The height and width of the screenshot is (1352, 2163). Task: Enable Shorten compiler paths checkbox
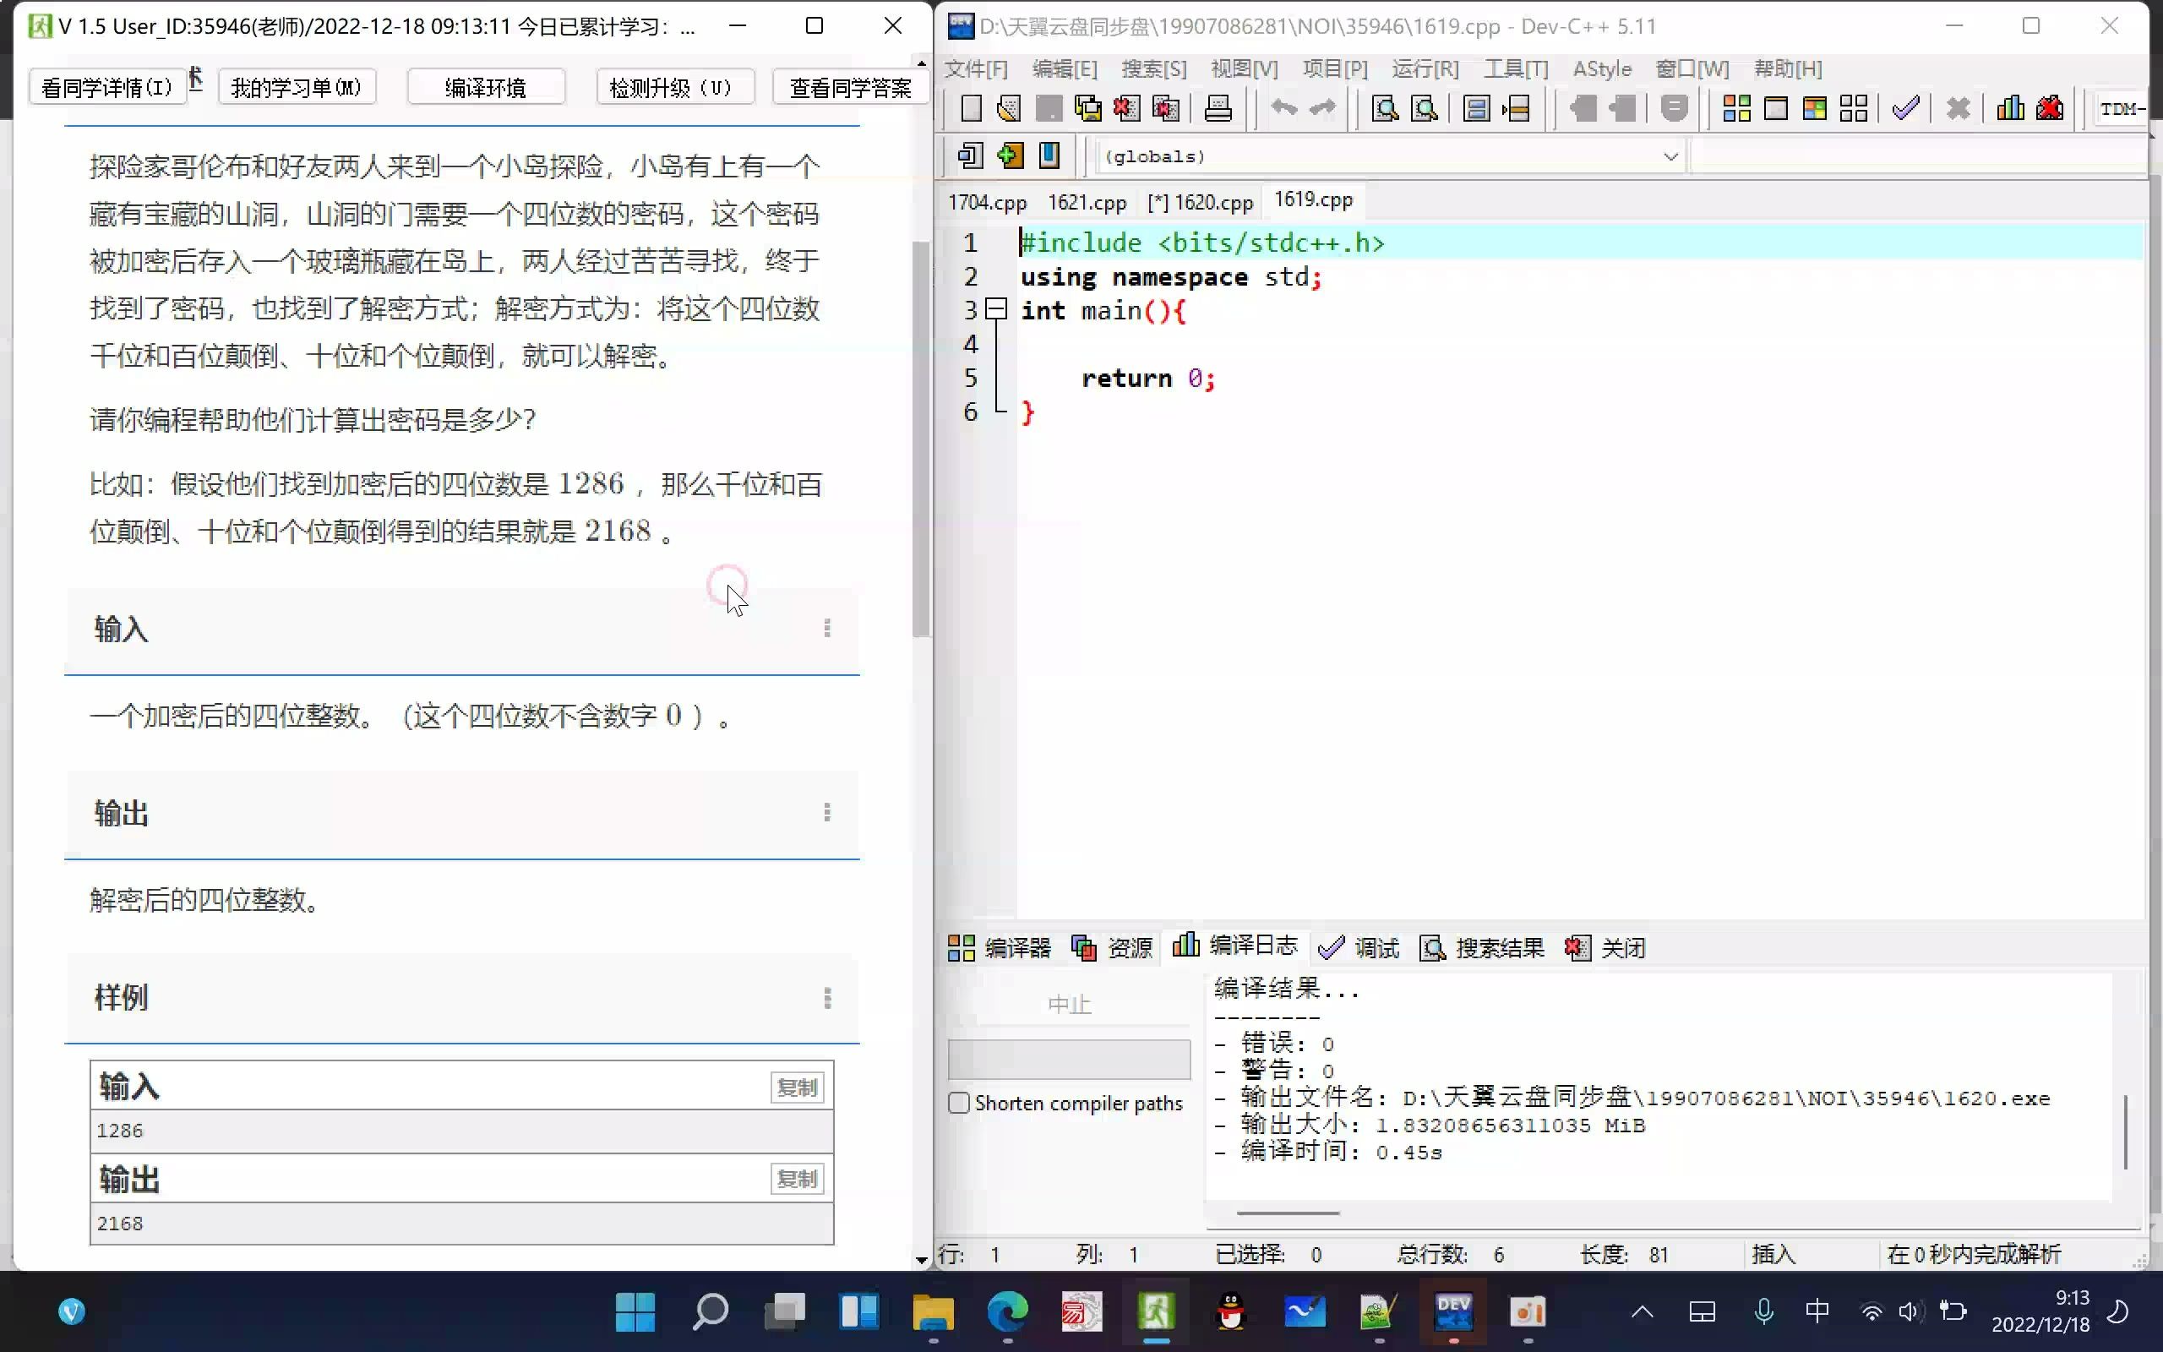pyautogui.click(x=959, y=1103)
